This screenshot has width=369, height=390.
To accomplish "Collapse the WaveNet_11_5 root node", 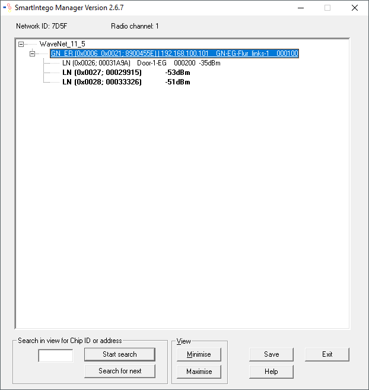I will 21,44.
